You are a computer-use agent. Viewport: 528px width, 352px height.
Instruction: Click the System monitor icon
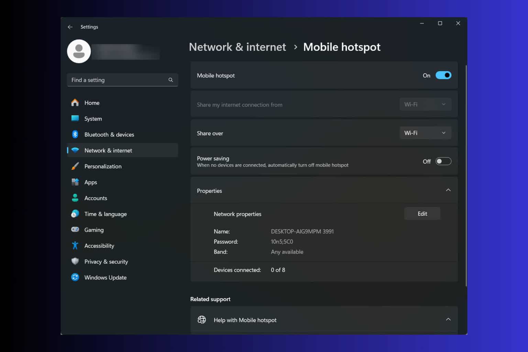[75, 118]
